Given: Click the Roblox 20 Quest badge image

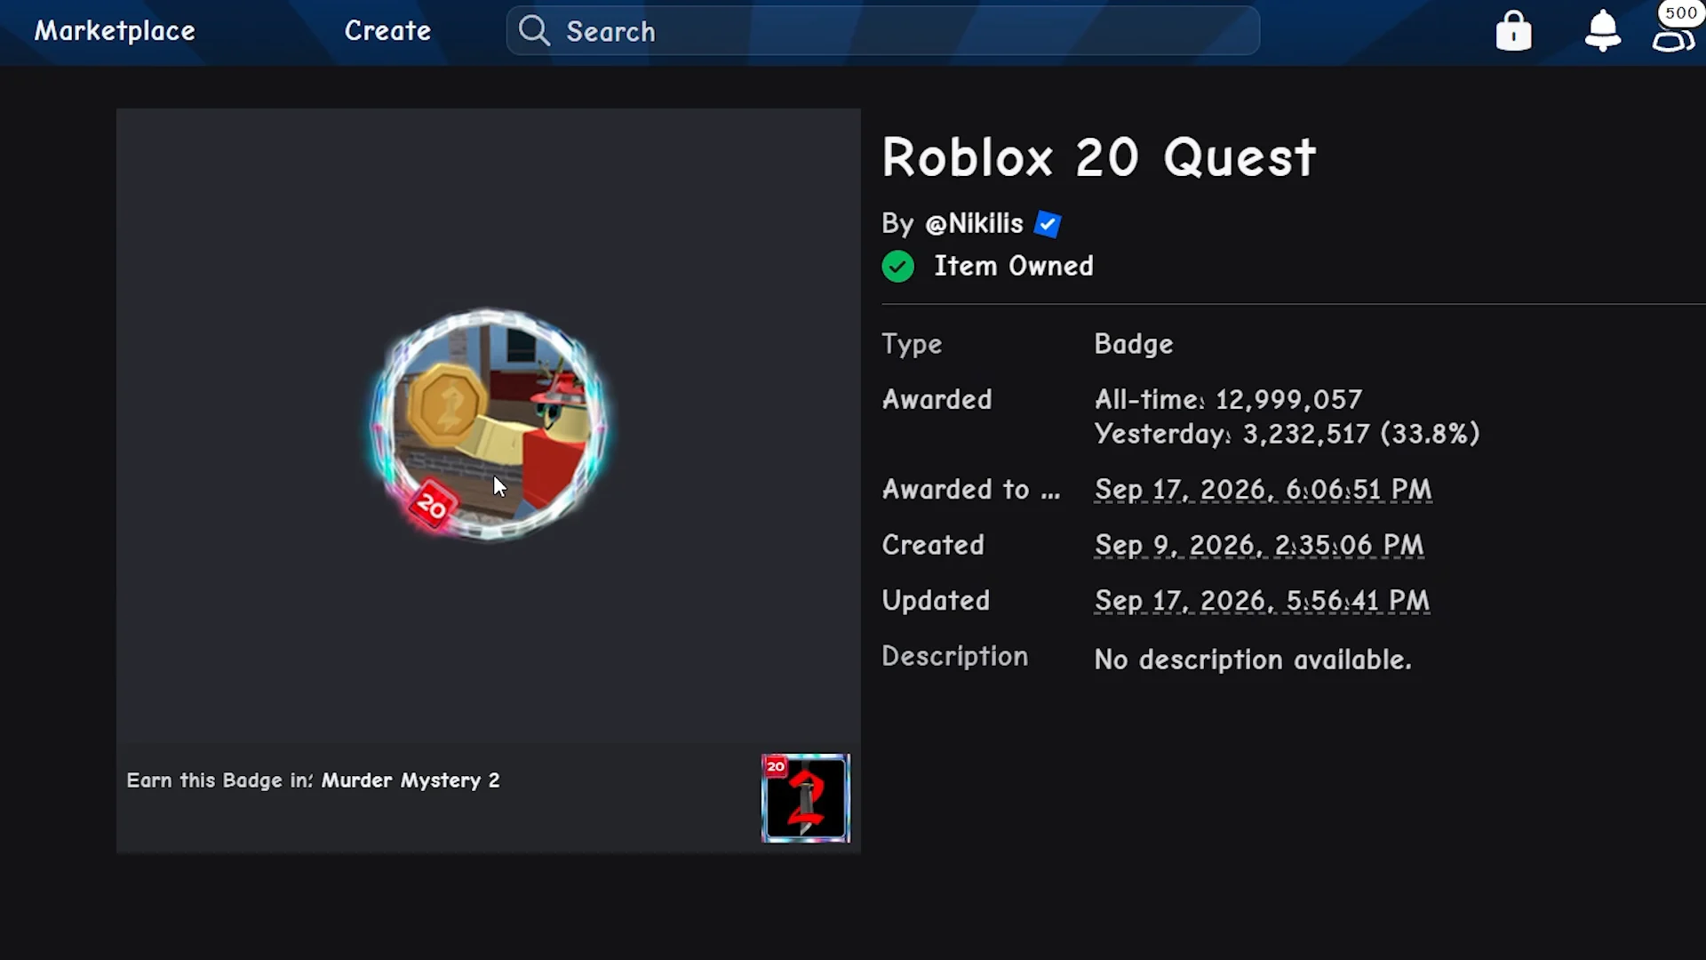Looking at the screenshot, I should click(488, 424).
